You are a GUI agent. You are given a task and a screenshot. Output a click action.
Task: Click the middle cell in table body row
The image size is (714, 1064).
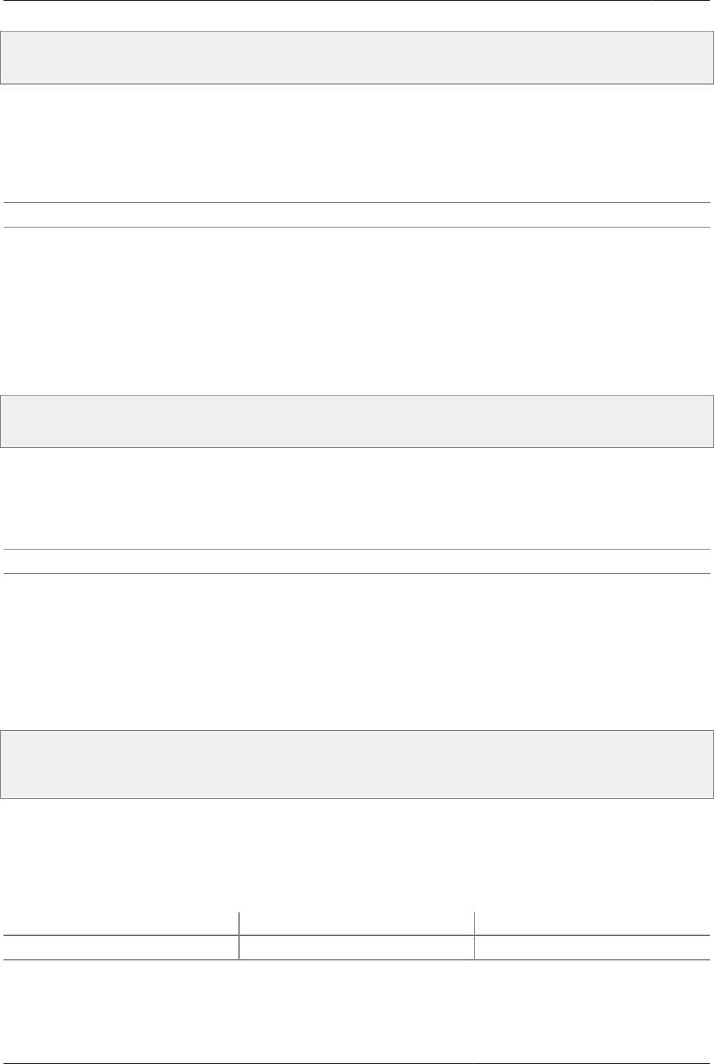point(357,947)
